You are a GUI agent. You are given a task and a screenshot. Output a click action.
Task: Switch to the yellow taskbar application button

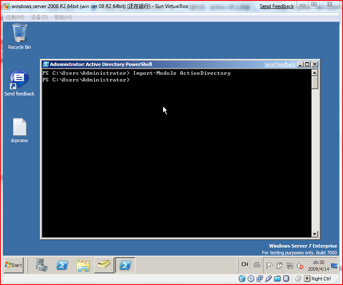[104, 265]
